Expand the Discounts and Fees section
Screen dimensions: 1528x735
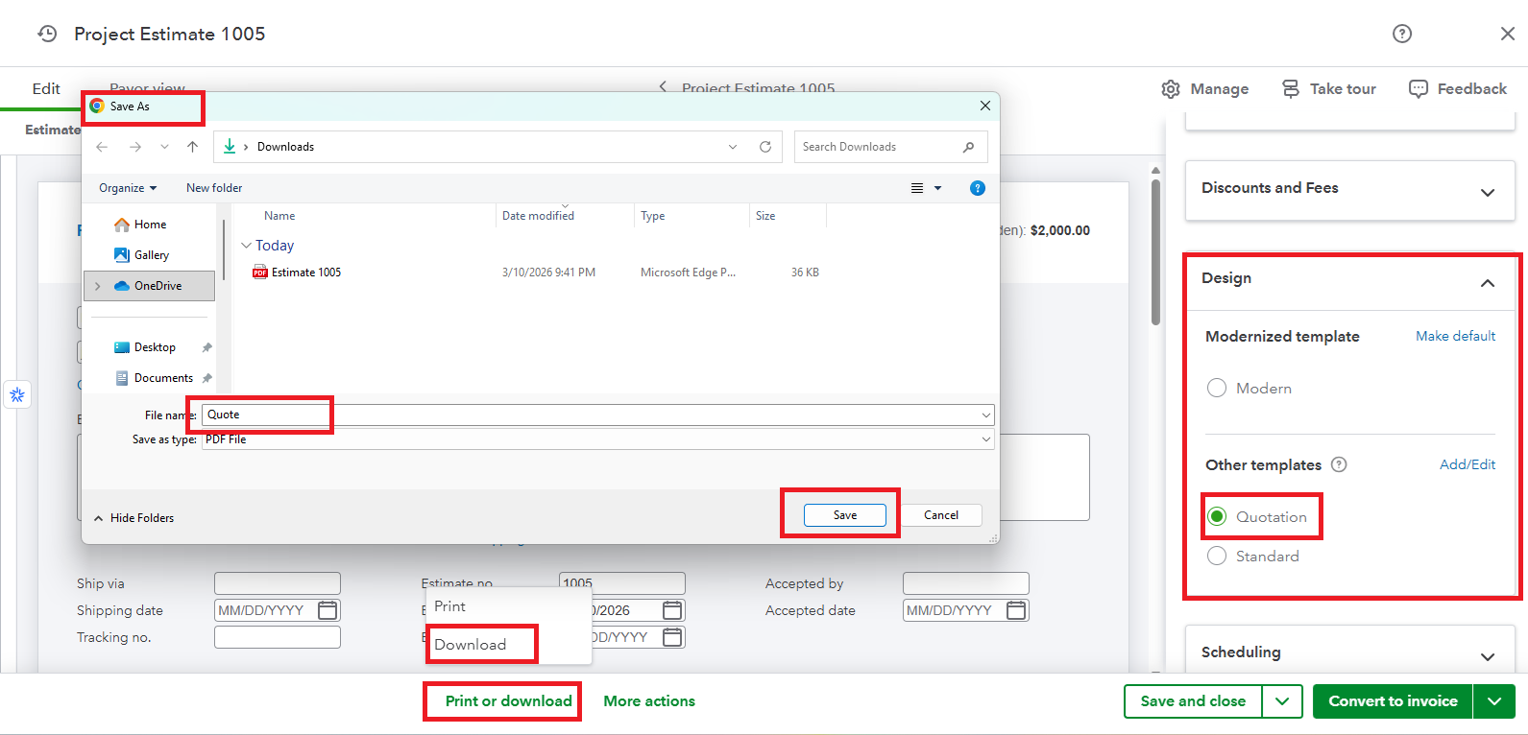[x=1487, y=192]
